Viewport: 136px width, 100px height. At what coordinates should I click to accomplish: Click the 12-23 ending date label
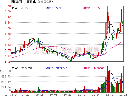click(x=123, y=95)
